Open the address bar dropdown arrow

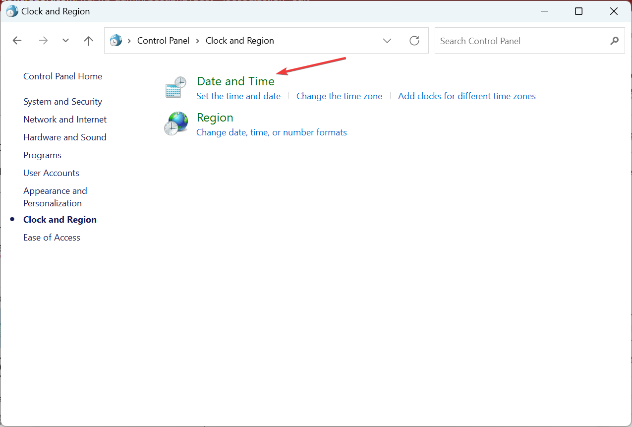coord(387,41)
